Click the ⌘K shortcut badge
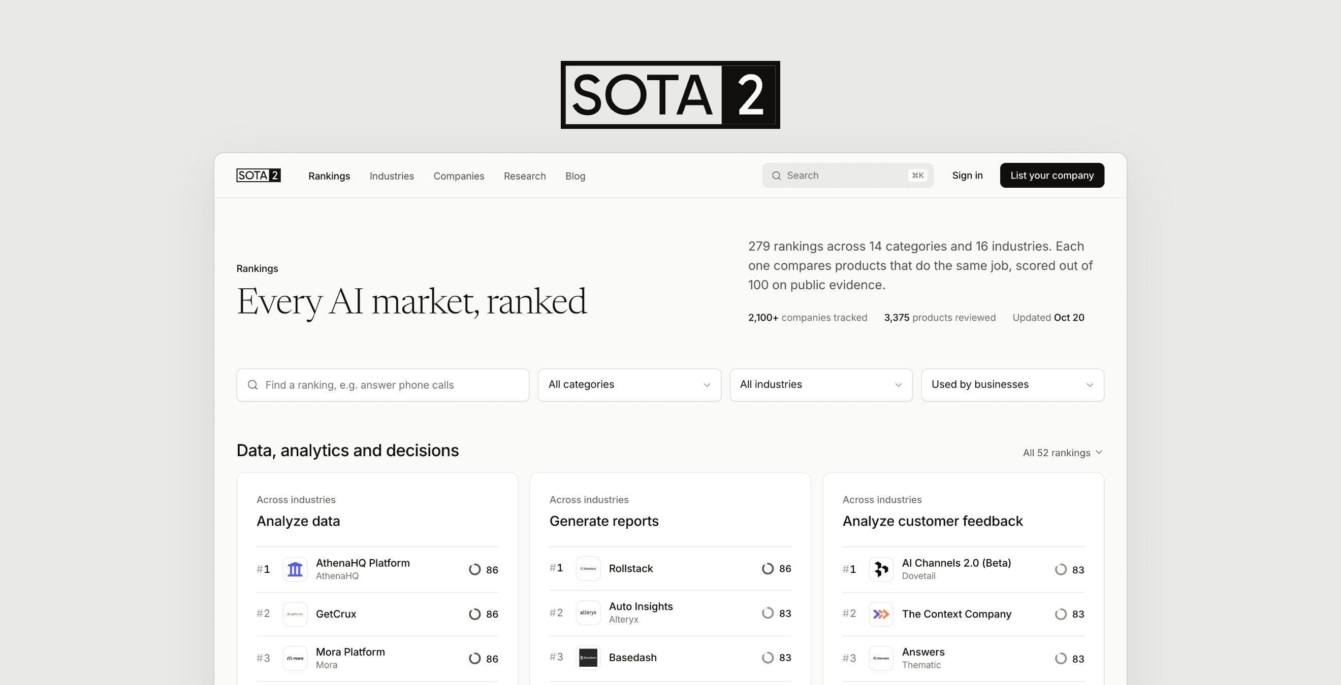The width and height of the screenshot is (1341, 685). [917, 175]
